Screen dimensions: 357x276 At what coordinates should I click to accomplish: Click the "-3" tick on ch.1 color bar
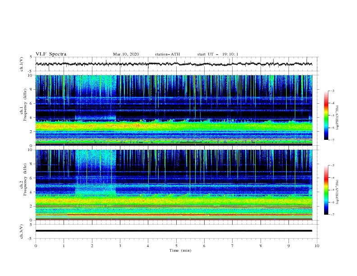click(332, 91)
